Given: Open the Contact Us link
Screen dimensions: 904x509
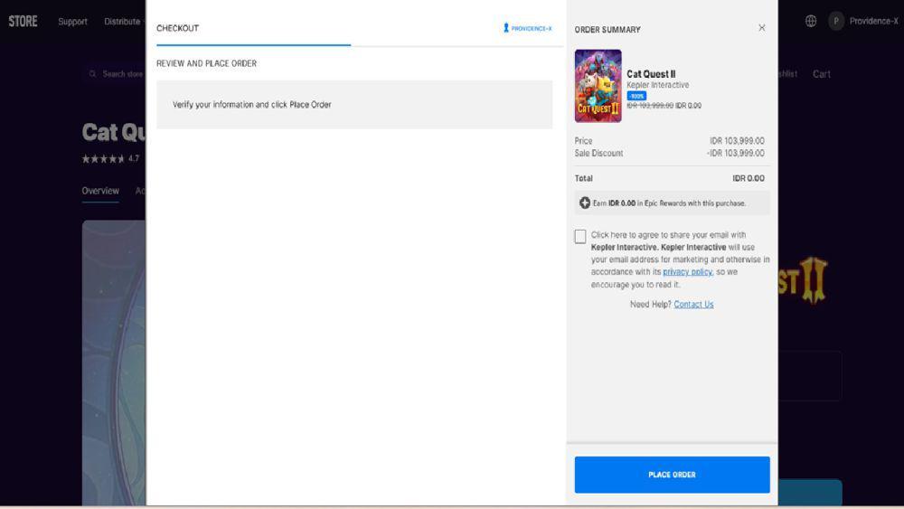Looking at the screenshot, I should (x=693, y=305).
